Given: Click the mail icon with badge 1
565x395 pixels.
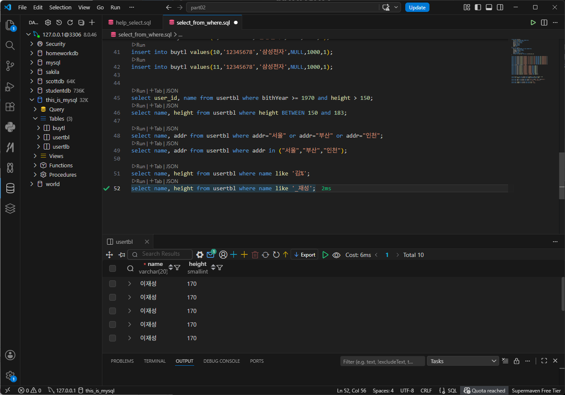Looking at the screenshot, I should point(211,254).
